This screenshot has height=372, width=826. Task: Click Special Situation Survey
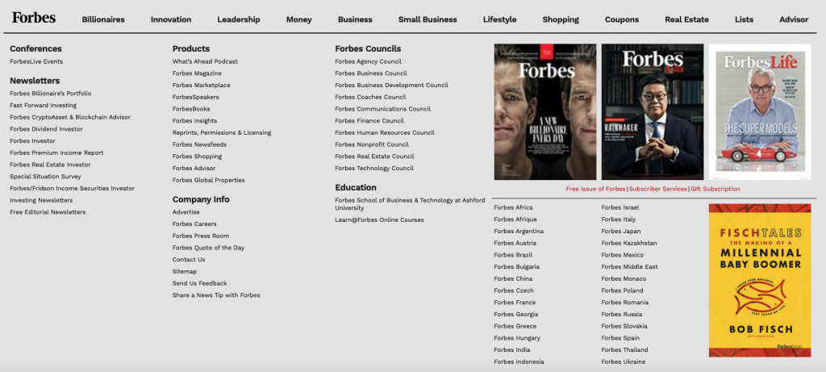[45, 177]
